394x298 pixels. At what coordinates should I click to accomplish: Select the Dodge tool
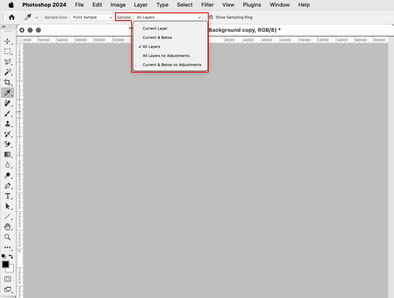point(7,175)
